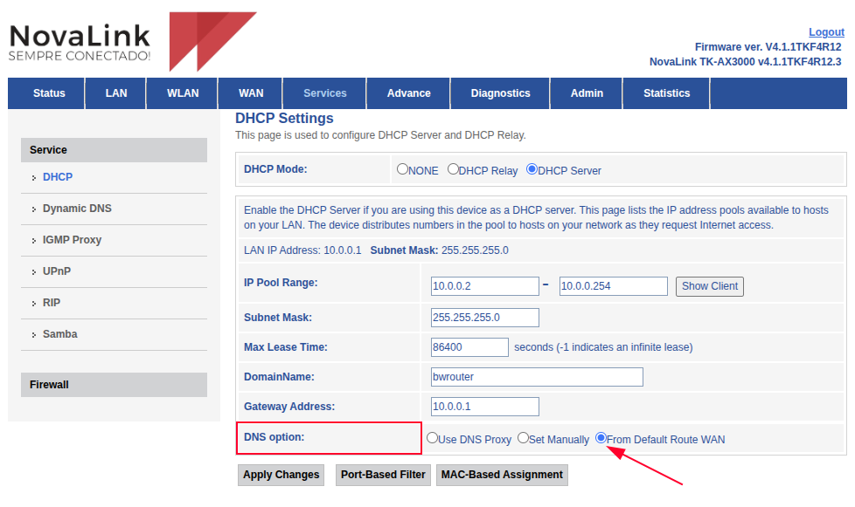Choose From Default Route WAN option
This screenshot has height=507, width=855.
pyautogui.click(x=601, y=438)
